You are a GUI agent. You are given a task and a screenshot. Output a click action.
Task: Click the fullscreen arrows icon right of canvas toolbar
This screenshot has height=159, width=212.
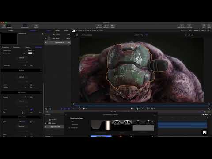click(x=209, y=109)
